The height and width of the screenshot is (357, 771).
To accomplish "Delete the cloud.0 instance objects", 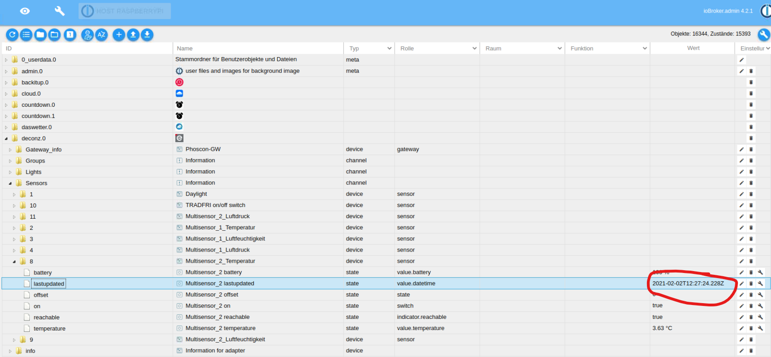I will 751,93.
